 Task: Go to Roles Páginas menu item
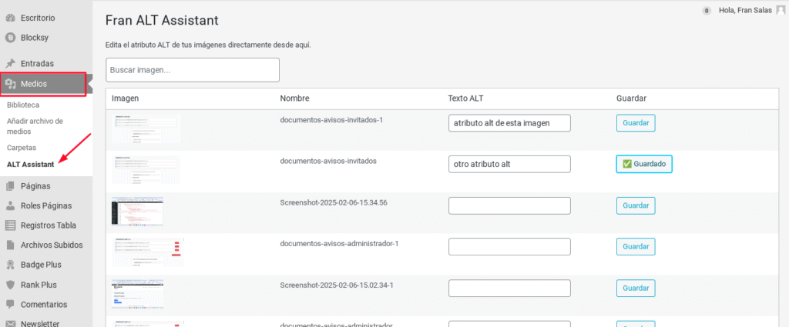click(x=46, y=206)
